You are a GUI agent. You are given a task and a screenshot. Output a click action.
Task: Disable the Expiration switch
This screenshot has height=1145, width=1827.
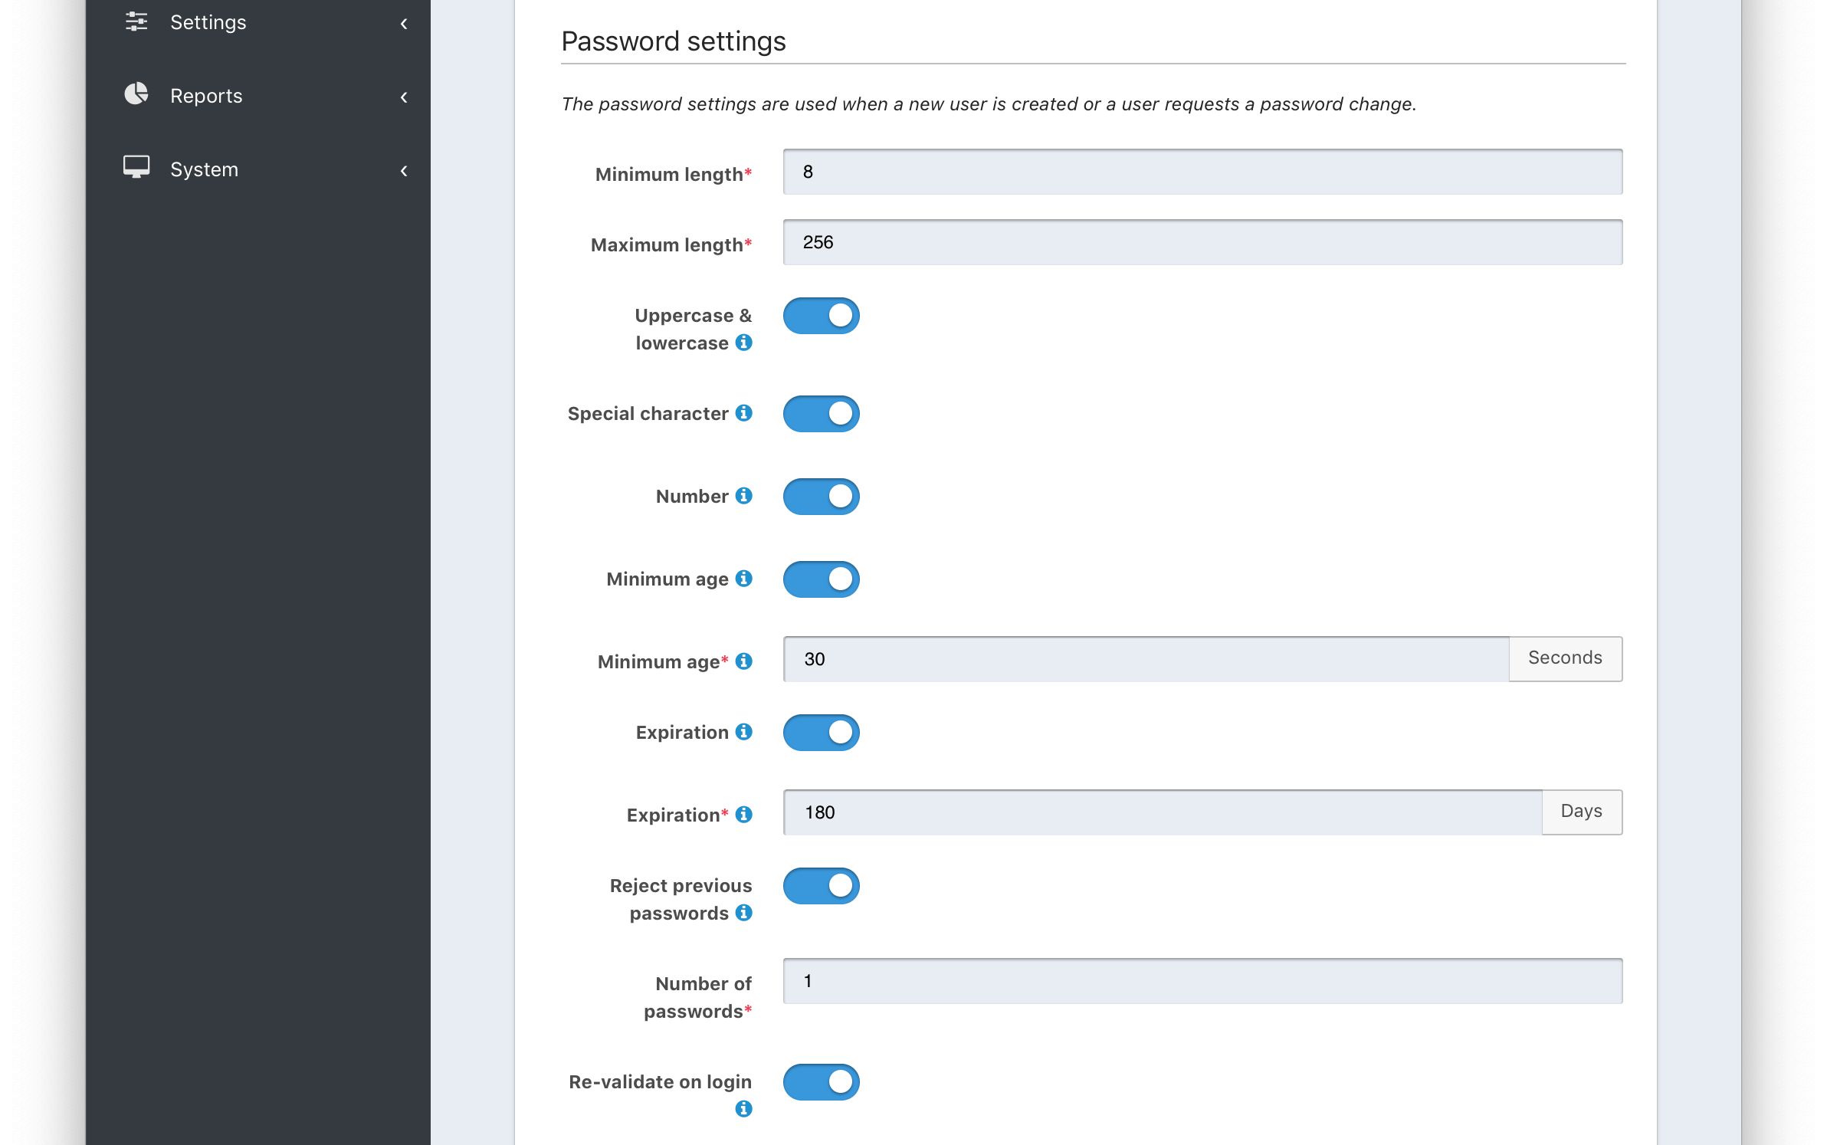(x=821, y=733)
